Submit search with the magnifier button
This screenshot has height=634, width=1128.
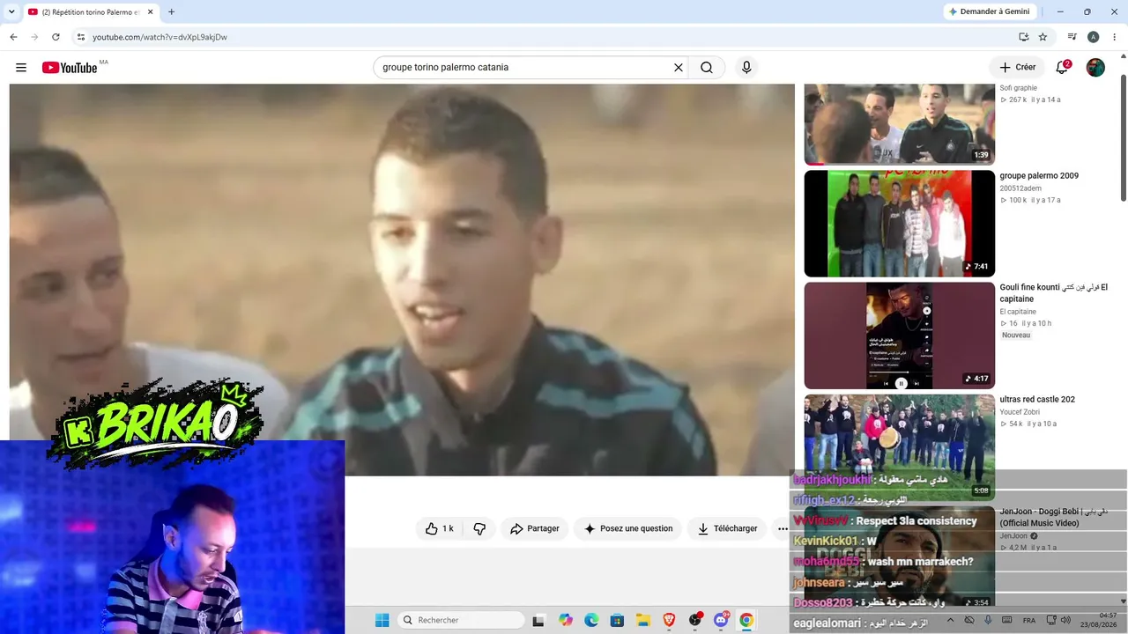[707, 68]
